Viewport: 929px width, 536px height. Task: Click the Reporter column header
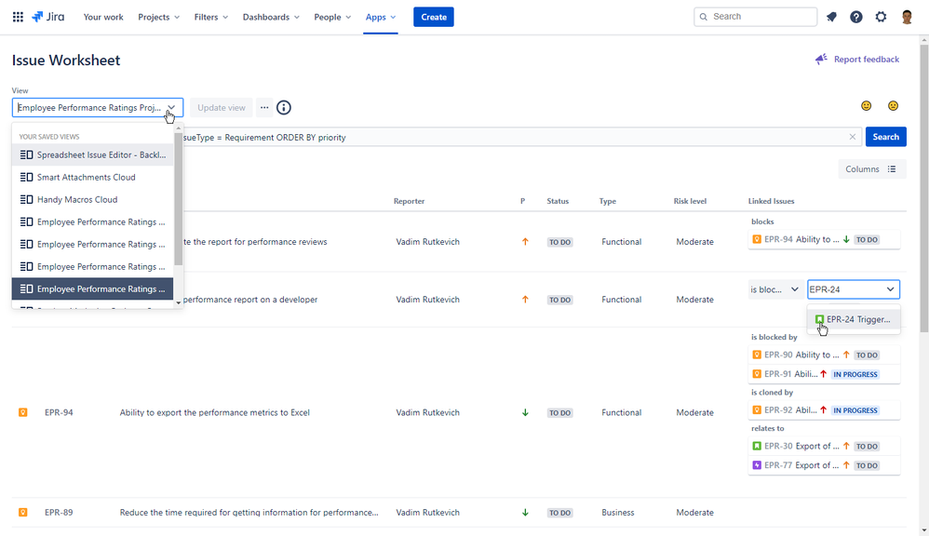tap(409, 201)
